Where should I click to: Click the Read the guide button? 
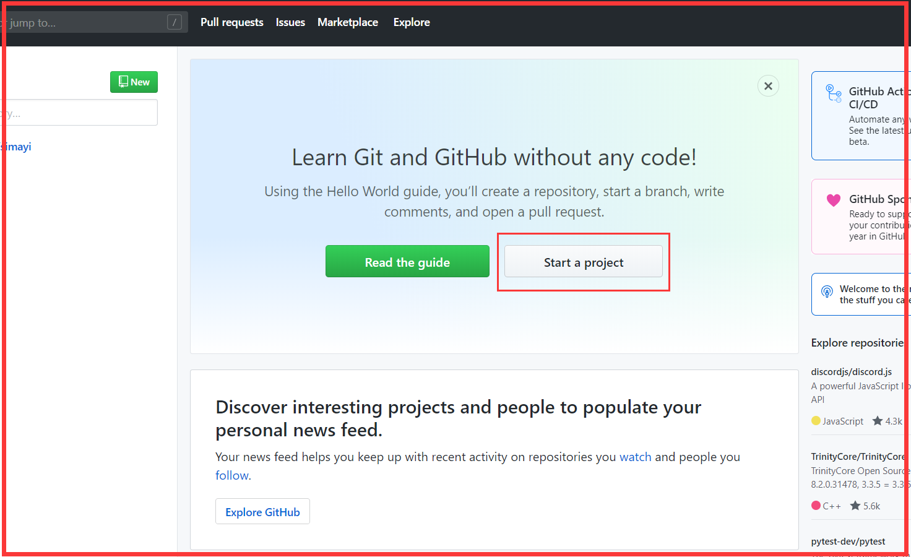pyautogui.click(x=407, y=261)
